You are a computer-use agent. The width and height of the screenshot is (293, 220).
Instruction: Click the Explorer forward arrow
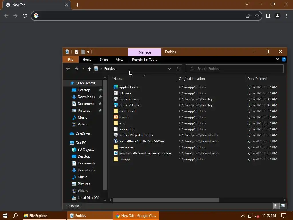pyautogui.click(x=77, y=69)
